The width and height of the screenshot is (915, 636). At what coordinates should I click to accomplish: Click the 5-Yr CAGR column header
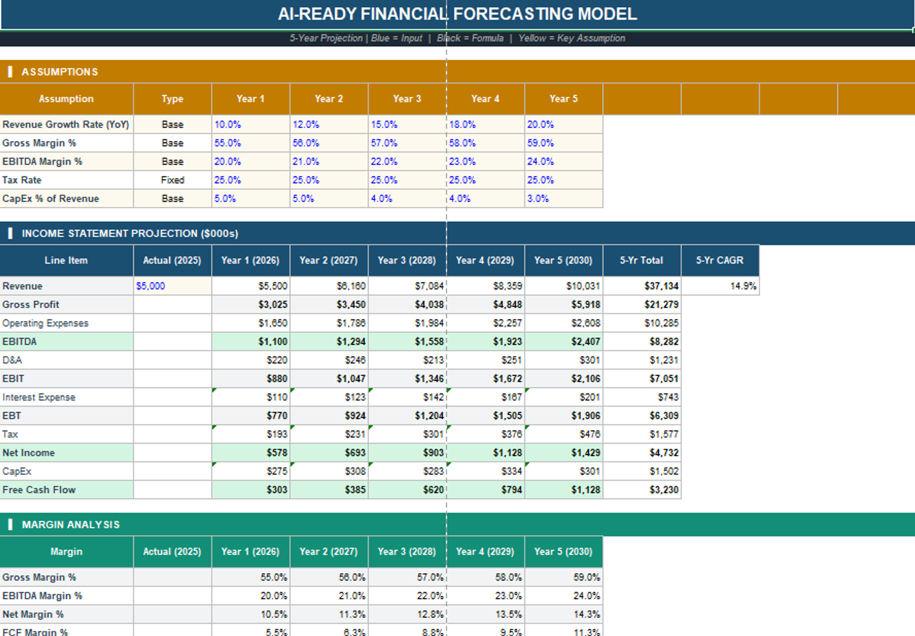pyautogui.click(x=720, y=260)
